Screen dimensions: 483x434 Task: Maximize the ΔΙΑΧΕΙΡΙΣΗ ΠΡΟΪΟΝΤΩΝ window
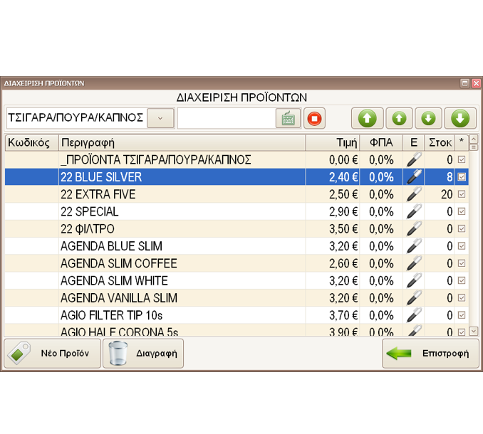click(464, 83)
